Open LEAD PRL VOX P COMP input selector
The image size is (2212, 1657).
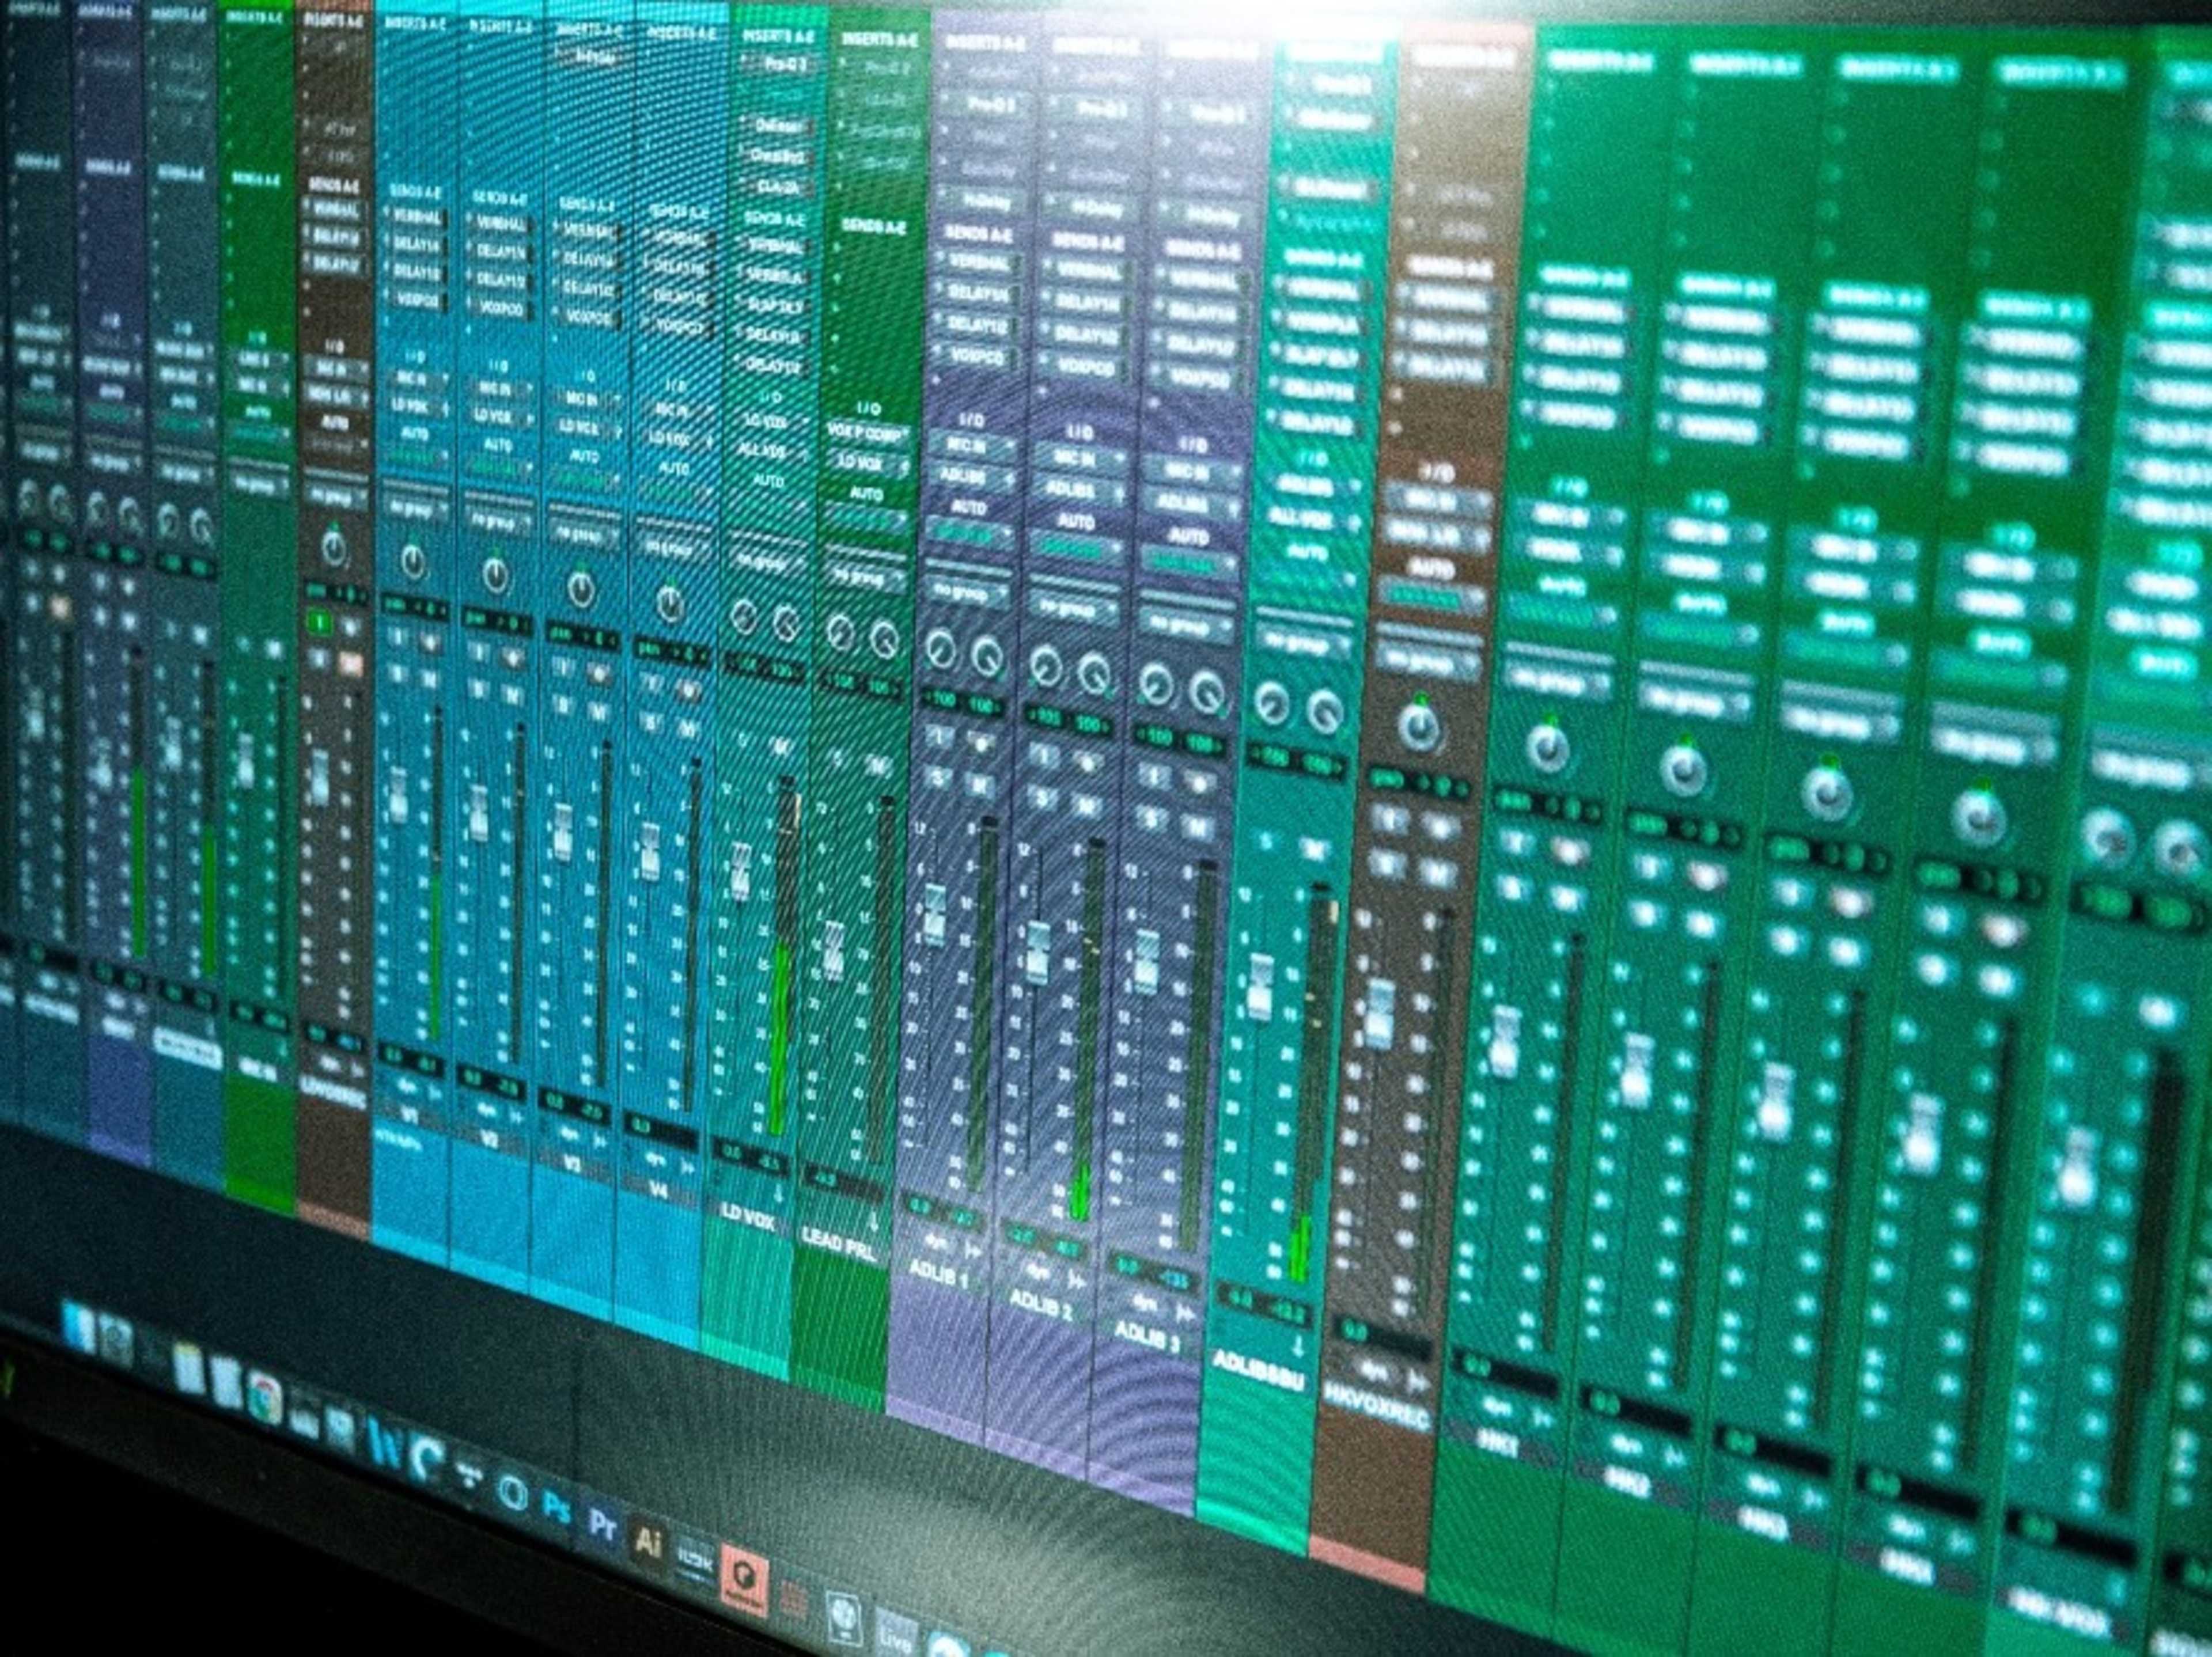pyautogui.click(x=867, y=435)
